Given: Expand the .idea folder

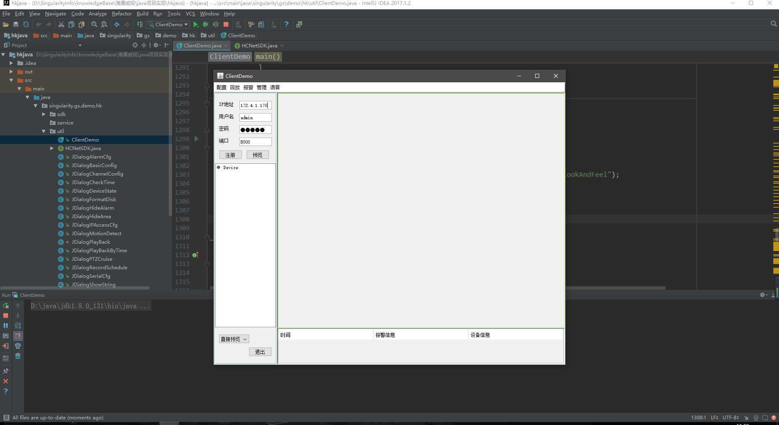Looking at the screenshot, I should (x=11, y=63).
